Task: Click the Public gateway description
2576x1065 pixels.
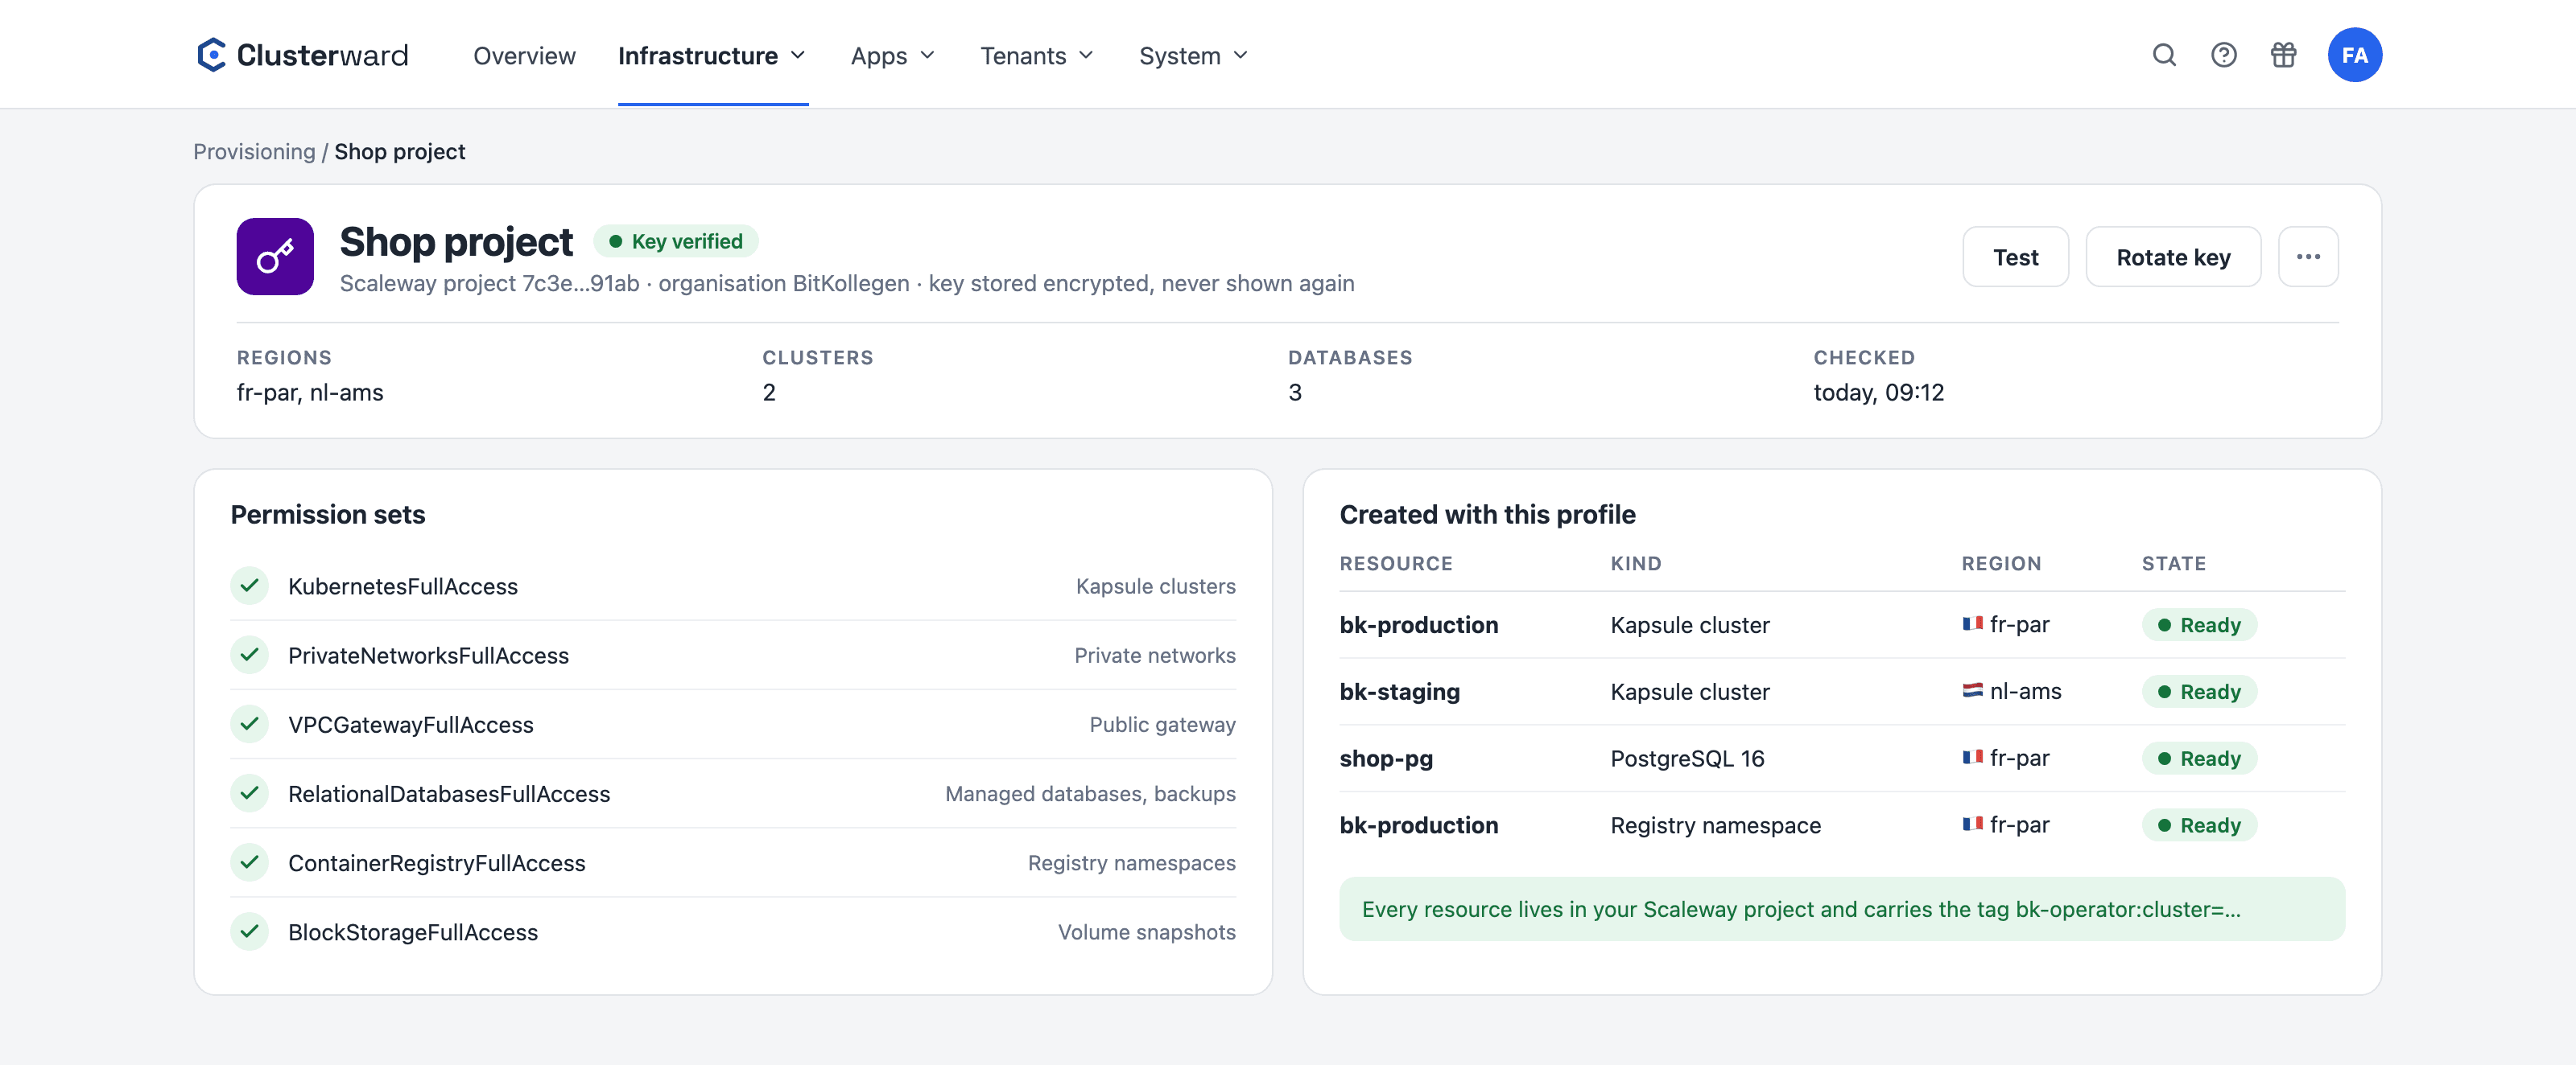Action: [1162, 724]
